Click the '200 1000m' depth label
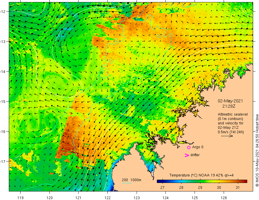Screen dimensions: 259x200 tap(132, 180)
